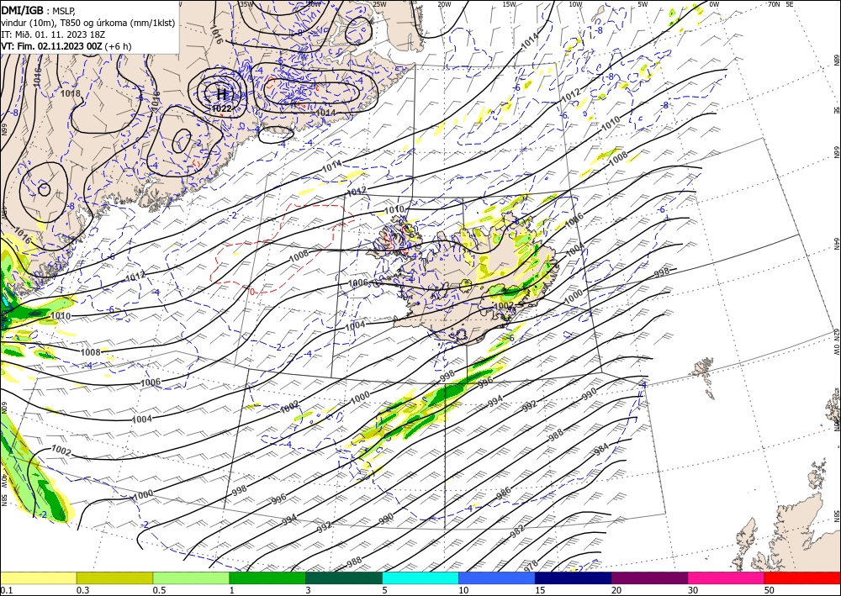841x596 pixels.
Task: Click the '1022' pressure label under H
Action: pos(221,108)
